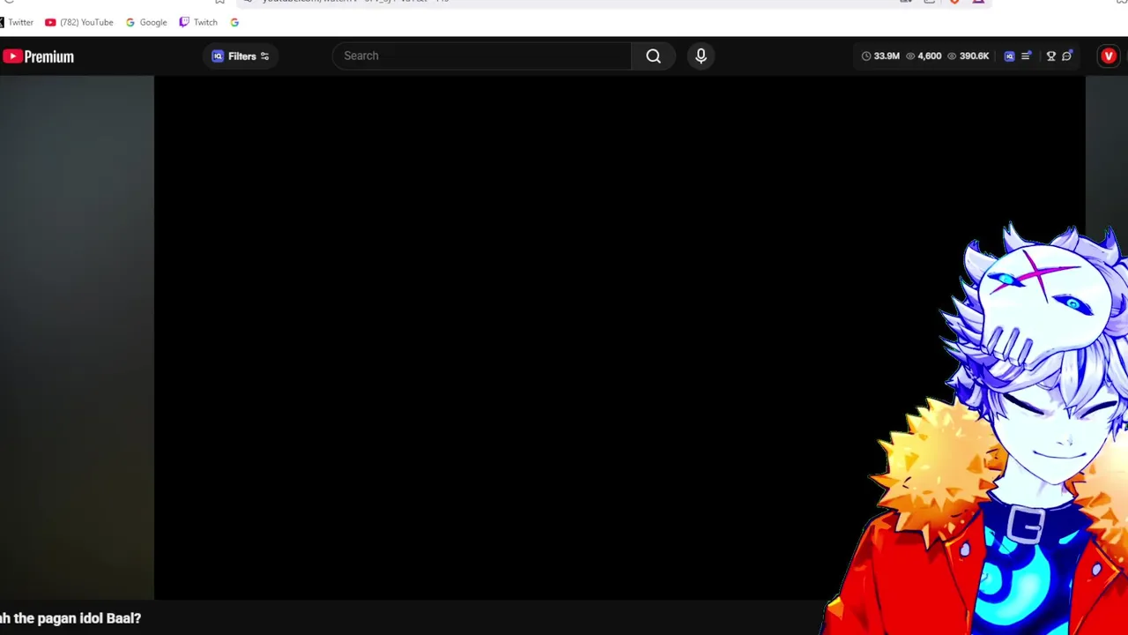Click the video title ending 'the pagan idol Baal?'

(70, 618)
